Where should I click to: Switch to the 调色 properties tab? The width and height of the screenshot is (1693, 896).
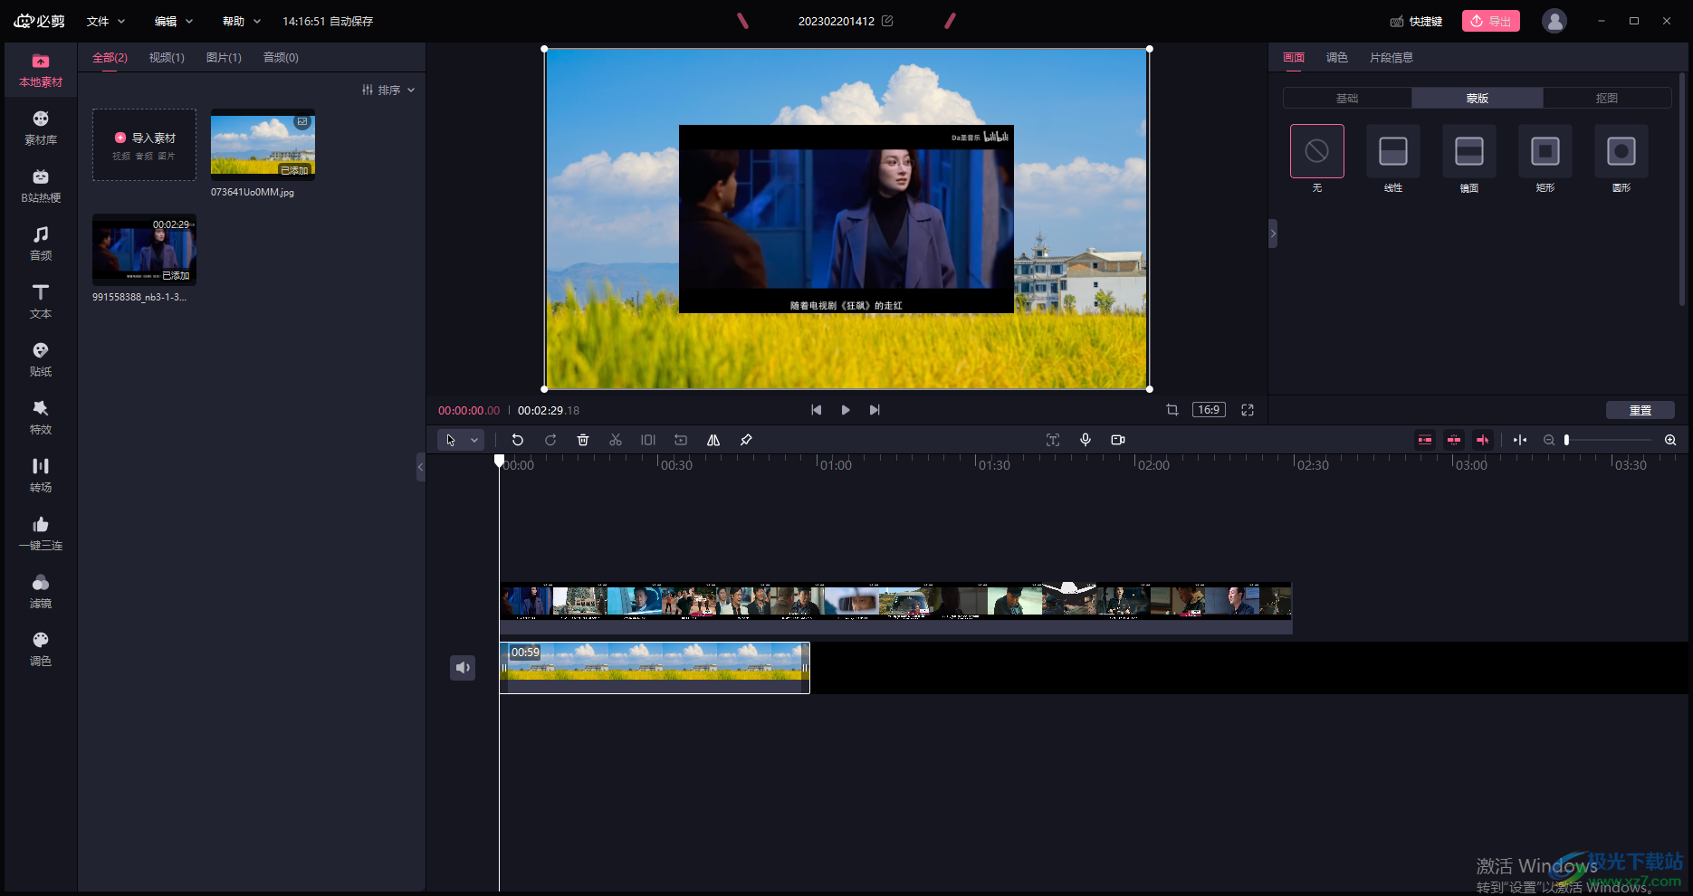(x=1337, y=58)
